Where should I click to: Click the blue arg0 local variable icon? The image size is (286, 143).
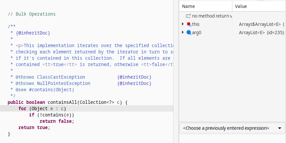coord(189,33)
